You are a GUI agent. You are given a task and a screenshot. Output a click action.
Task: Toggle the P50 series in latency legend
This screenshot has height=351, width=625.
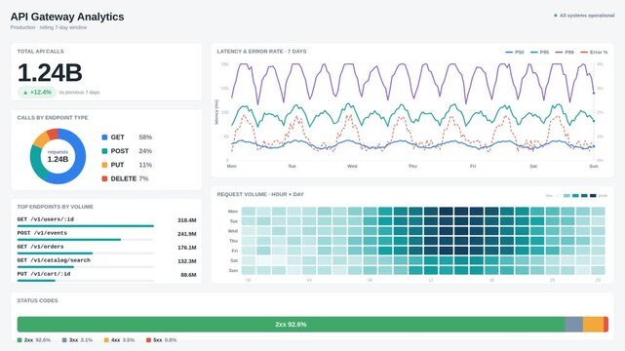[x=515, y=53]
